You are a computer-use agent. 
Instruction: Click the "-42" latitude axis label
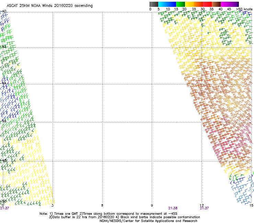point(3,47)
